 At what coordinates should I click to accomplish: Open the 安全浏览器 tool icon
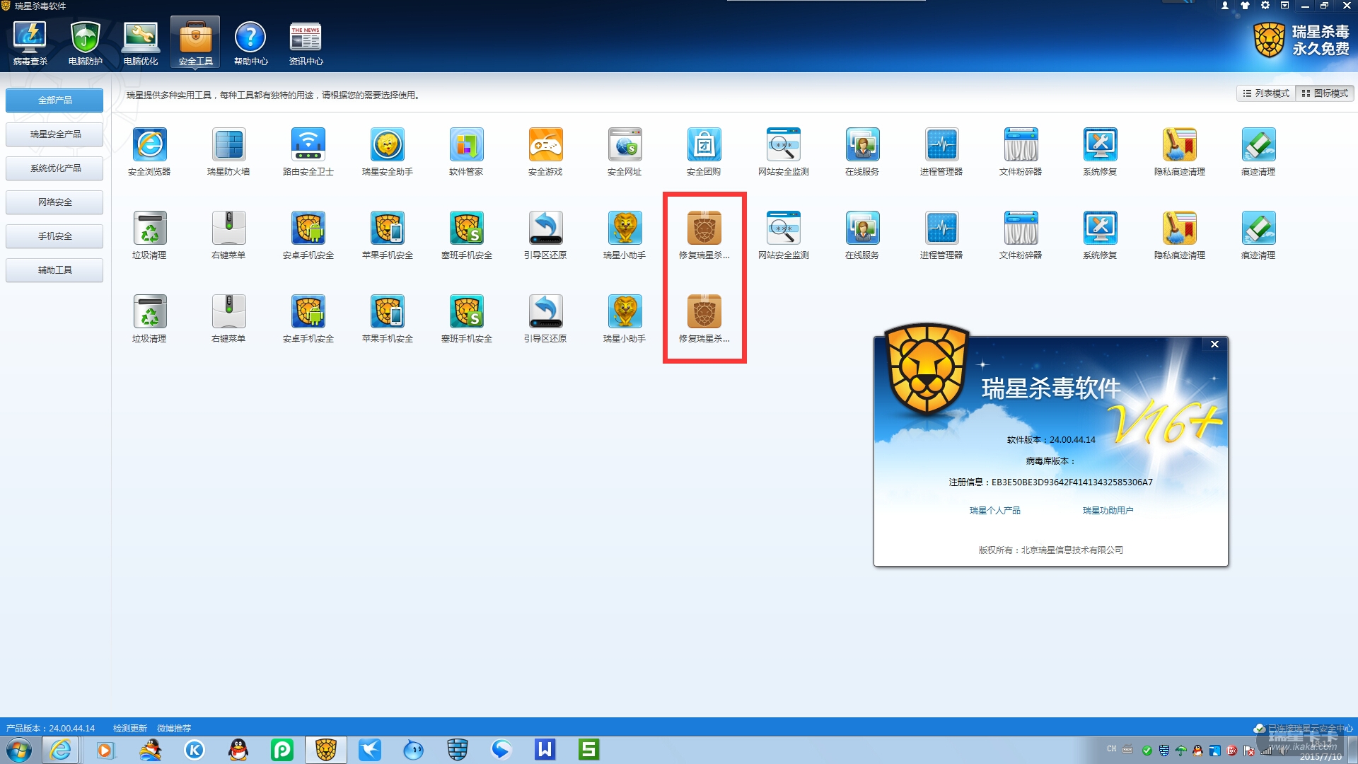point(149,146)
